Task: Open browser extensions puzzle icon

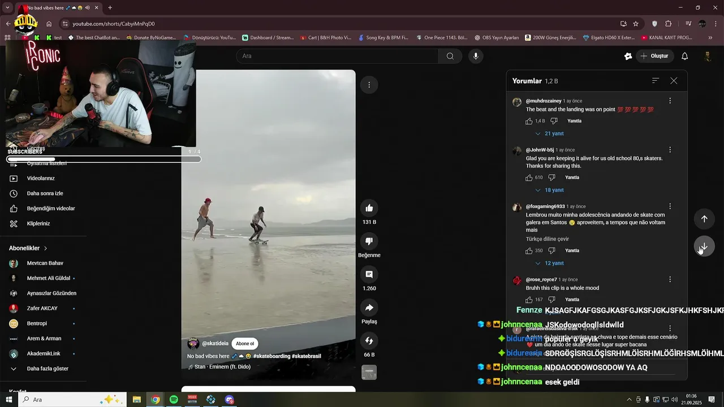Action: tap(668, 24)
